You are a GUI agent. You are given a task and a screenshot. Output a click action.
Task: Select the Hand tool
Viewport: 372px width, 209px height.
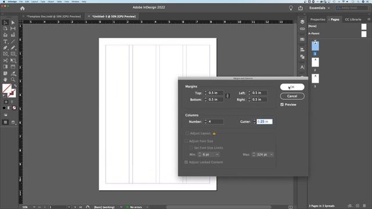pos(5,80)
